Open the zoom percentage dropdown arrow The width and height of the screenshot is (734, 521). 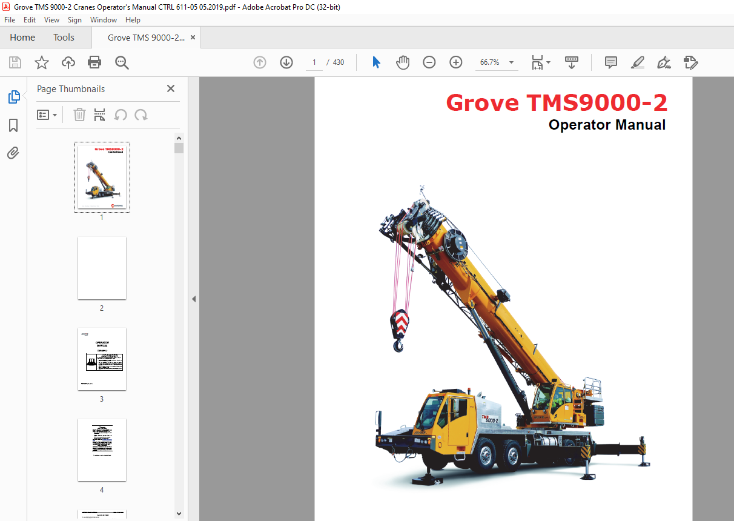click(511, 62)
